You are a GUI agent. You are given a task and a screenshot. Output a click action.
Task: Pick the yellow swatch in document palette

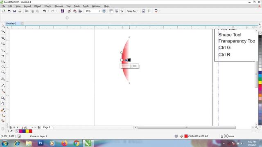27,131
